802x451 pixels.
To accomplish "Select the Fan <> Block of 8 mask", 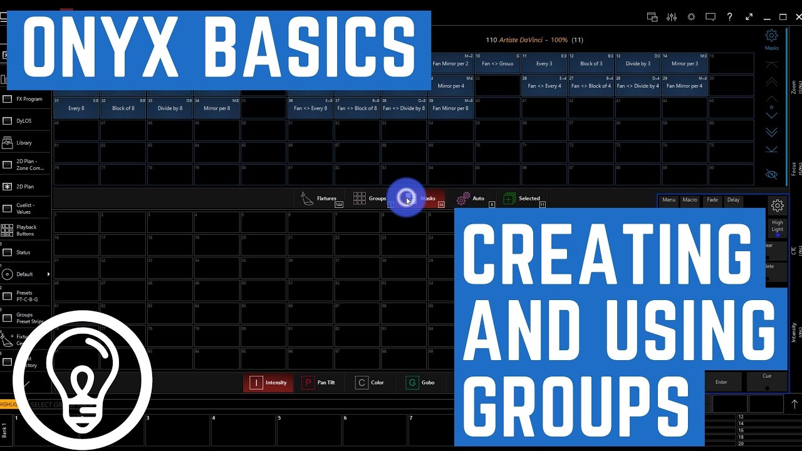I will pyautogui.click(x=357, y=108).
